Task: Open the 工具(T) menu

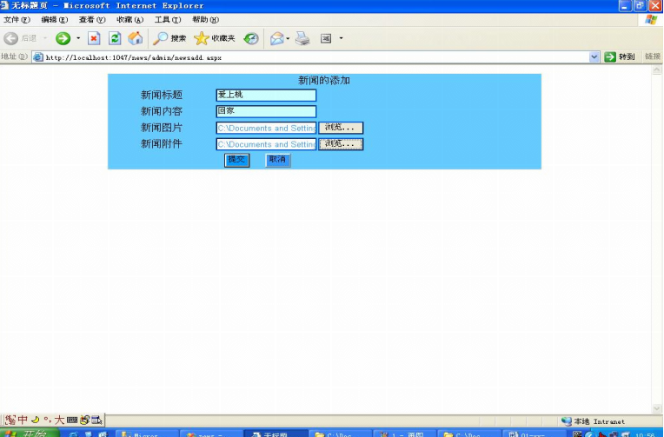Action: tap(168, 19)
